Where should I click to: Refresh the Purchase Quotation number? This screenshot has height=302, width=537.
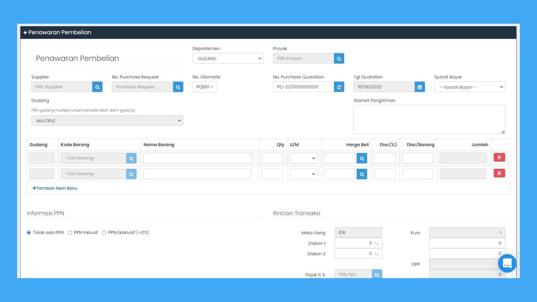[339, 87]
